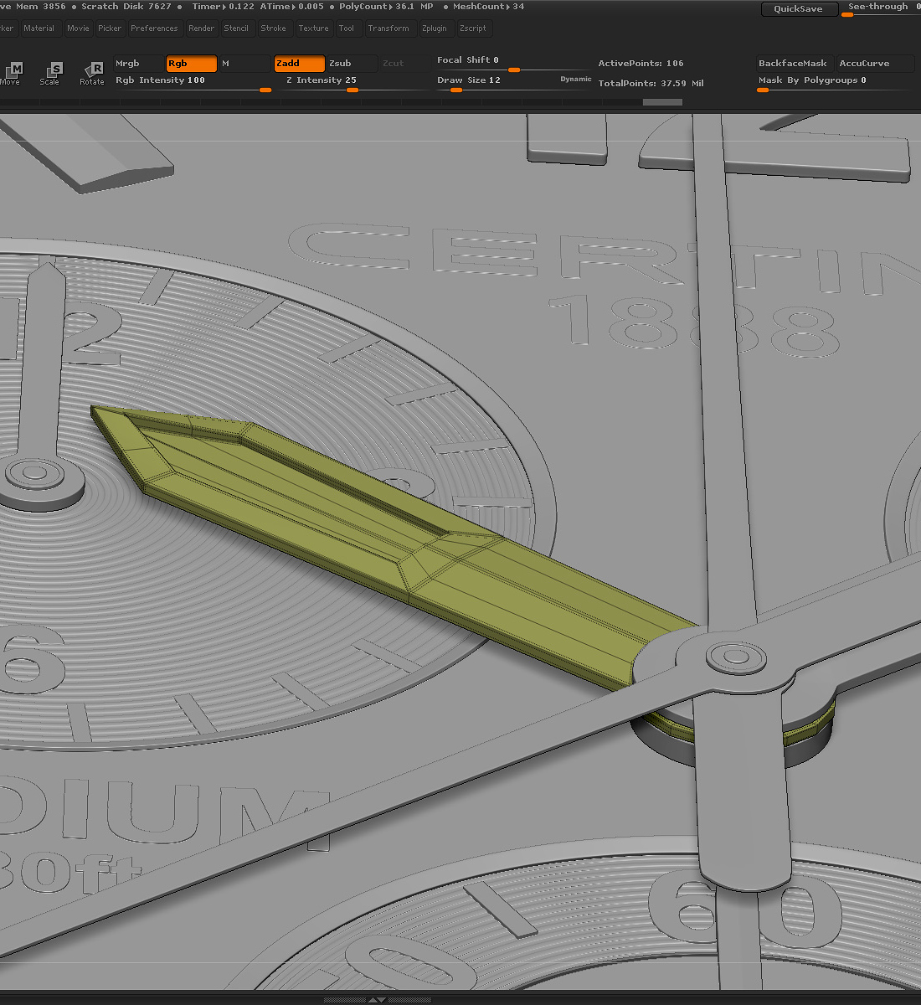Open the Texture menu

(313, 28)
